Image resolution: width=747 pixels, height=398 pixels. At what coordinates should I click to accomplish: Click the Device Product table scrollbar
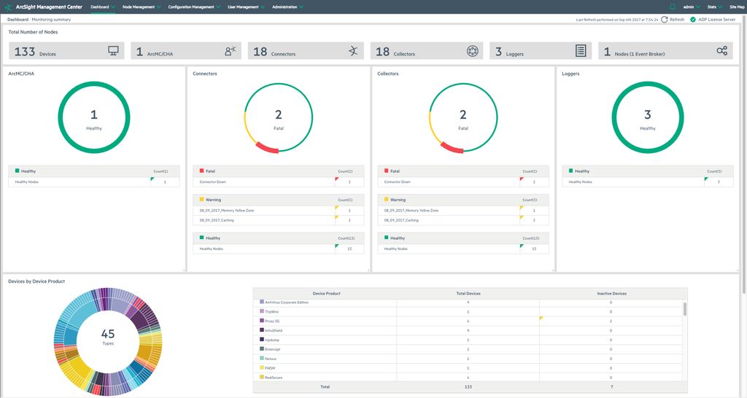point(684,310)
